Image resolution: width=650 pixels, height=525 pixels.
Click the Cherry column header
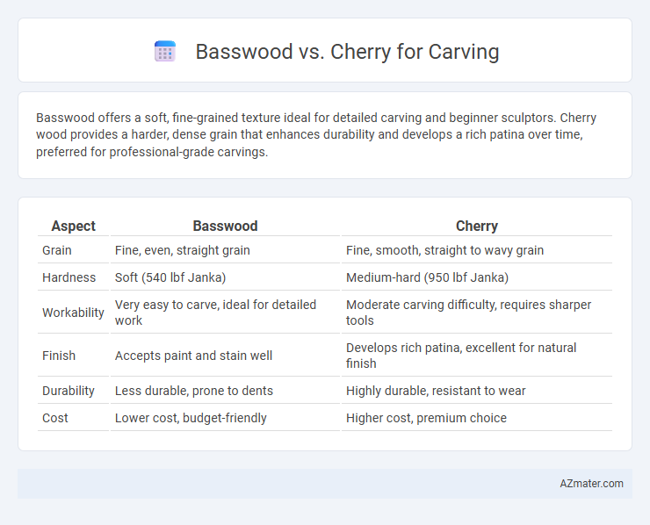(477, 226)
